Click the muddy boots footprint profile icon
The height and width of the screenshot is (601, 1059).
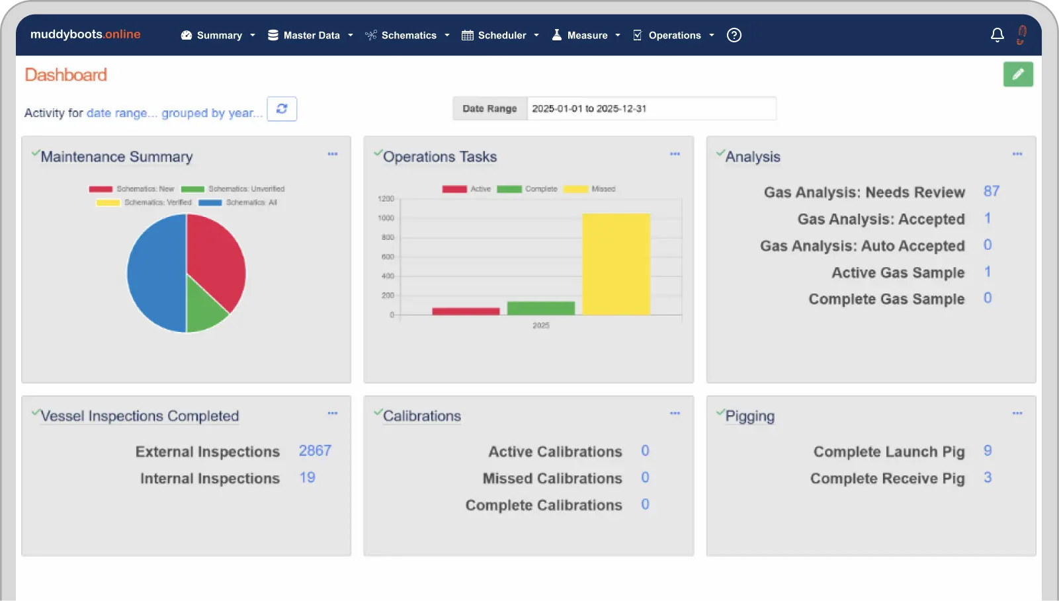[x=1021, y=35]
